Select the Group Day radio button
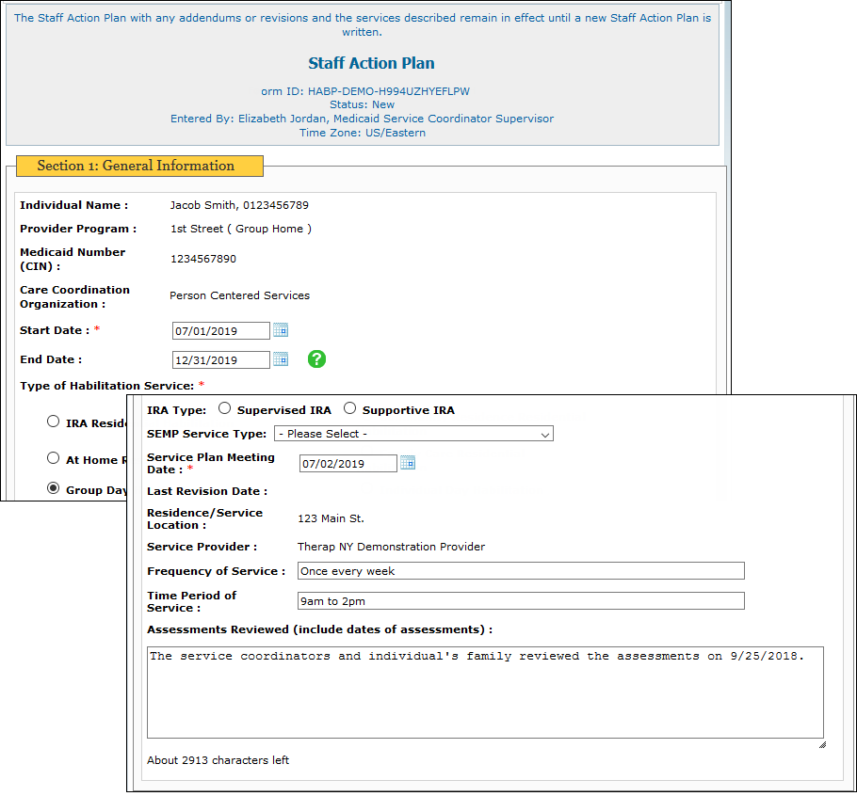The image size is (857, 796). [54, 488]
